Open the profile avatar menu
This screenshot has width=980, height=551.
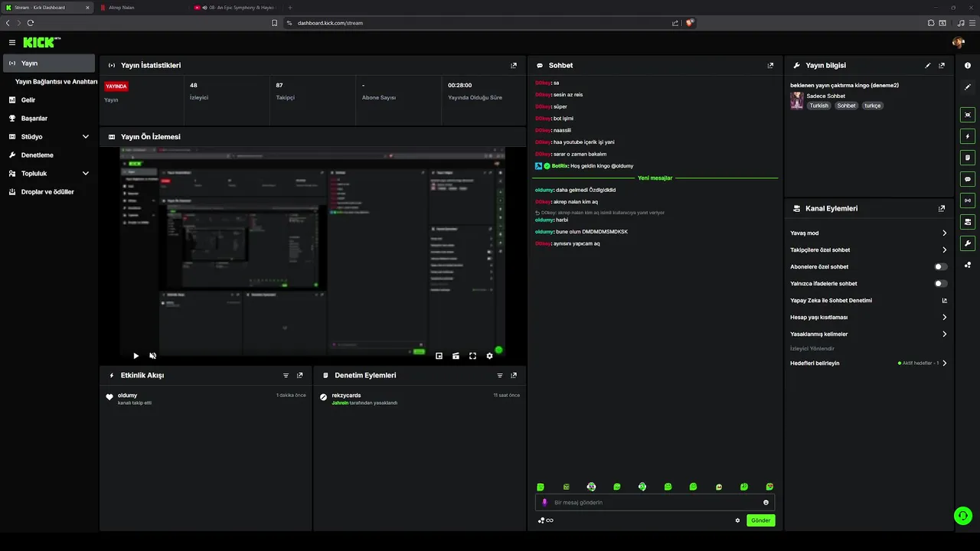pos(958,43)
